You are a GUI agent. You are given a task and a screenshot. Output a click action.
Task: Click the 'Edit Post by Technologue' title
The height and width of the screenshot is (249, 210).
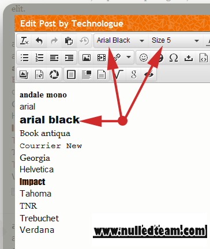pos(72,24)
